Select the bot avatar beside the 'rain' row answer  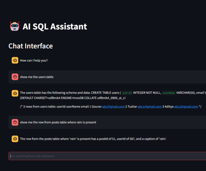(15, 139)
